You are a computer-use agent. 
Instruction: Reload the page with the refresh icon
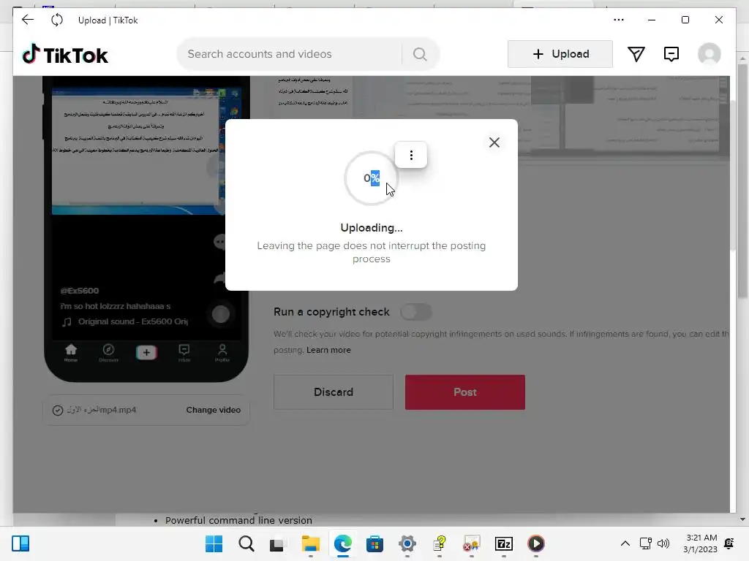(57, 20)
